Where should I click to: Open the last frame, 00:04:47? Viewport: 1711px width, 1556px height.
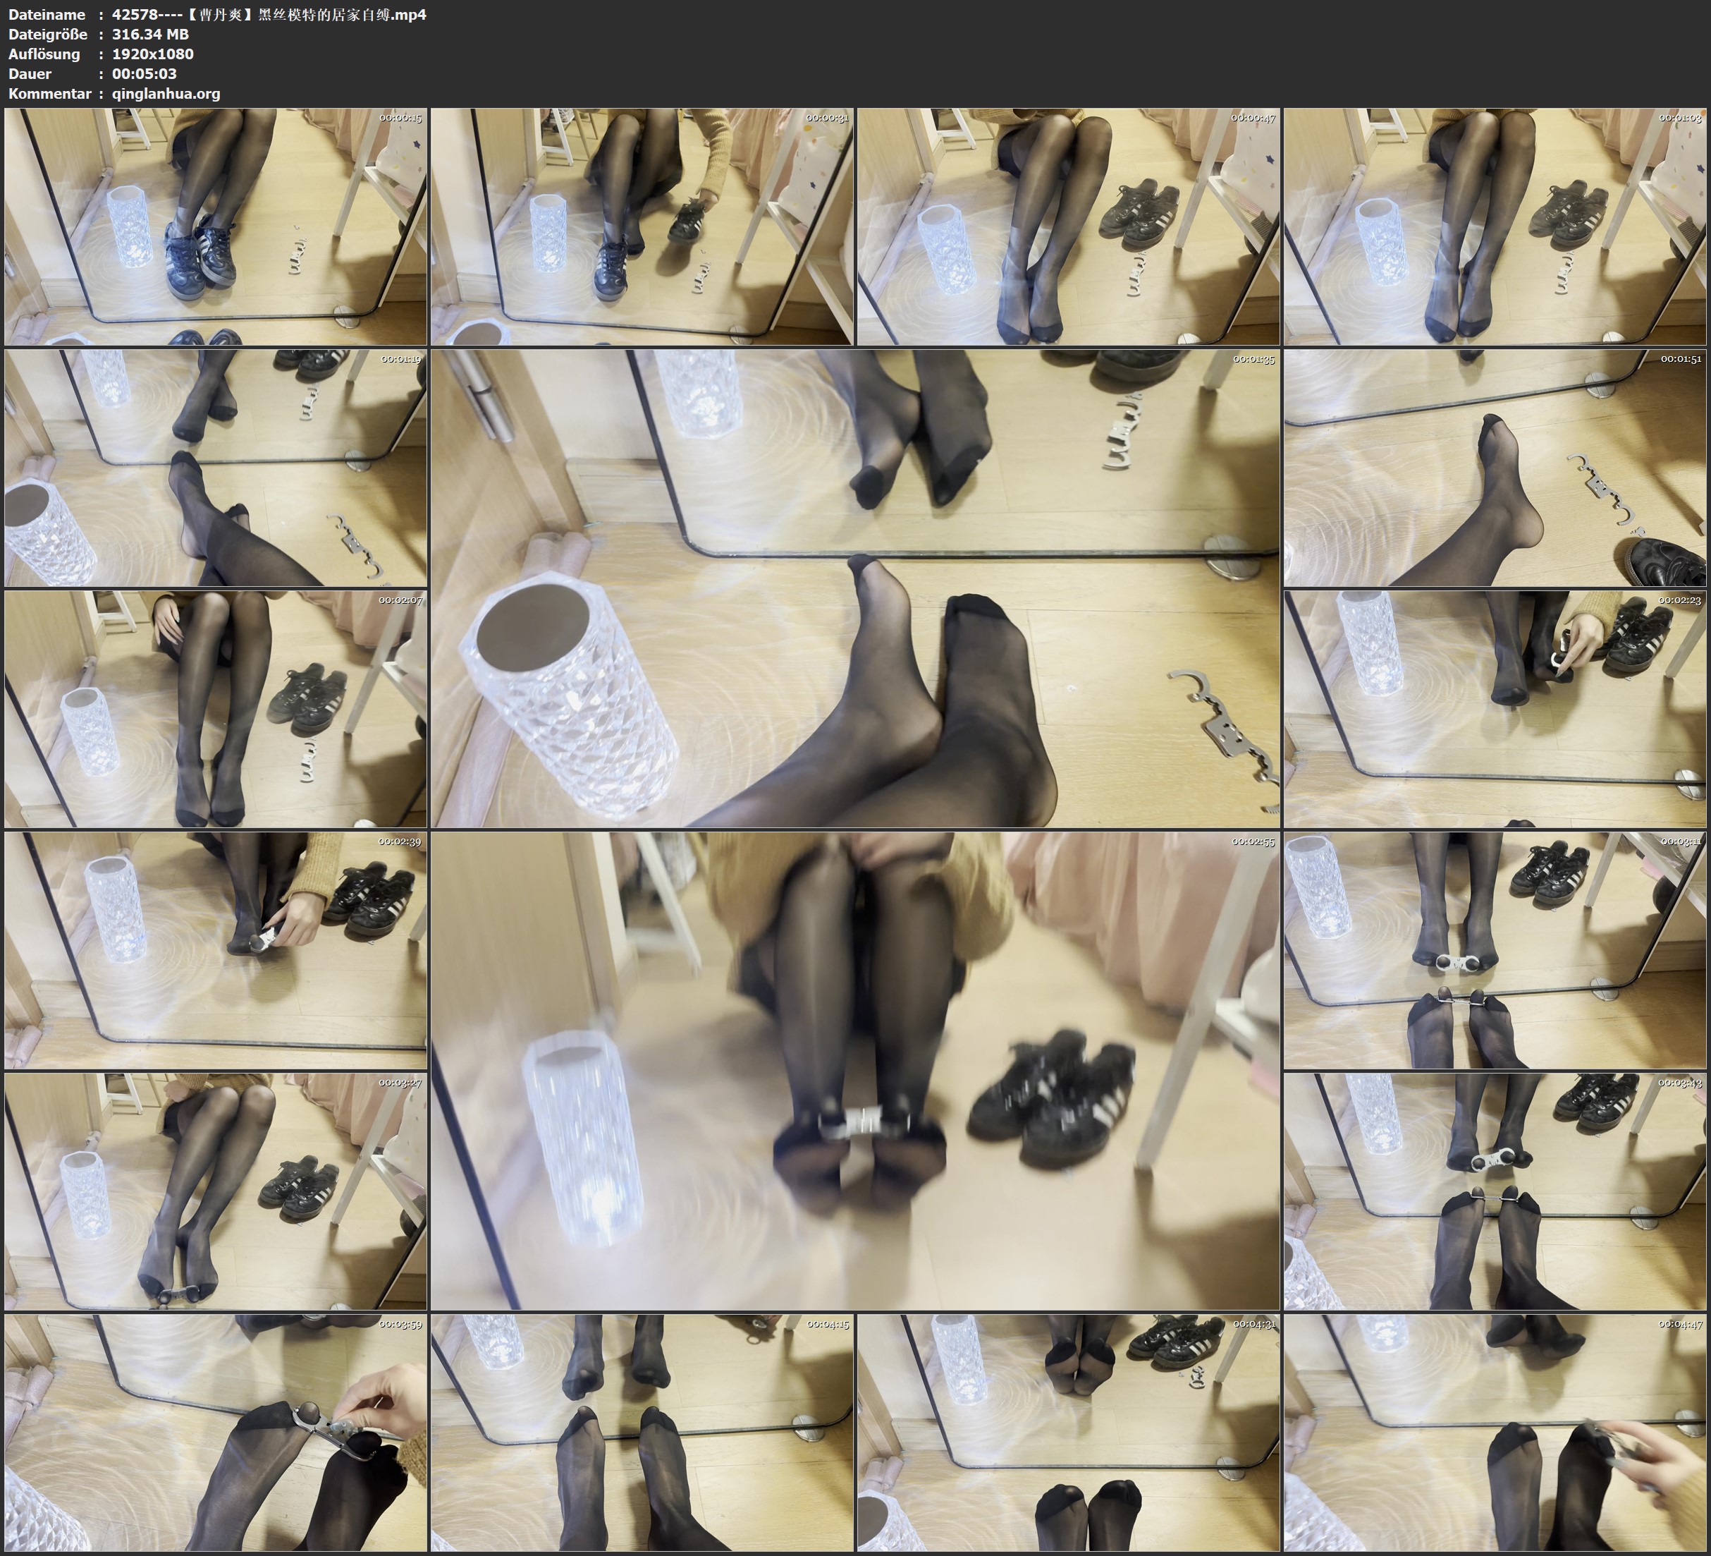click(x=1495, y=1433)
